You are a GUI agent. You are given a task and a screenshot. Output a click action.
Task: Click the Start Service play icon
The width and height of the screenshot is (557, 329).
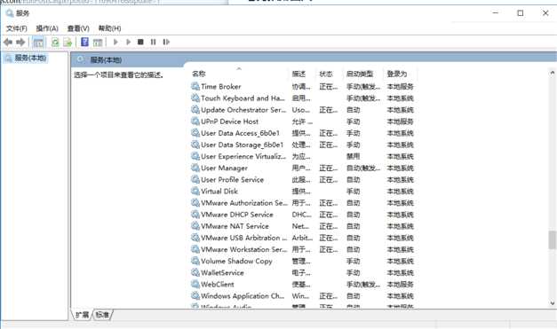pyautogui.click(x=115, y=42)
